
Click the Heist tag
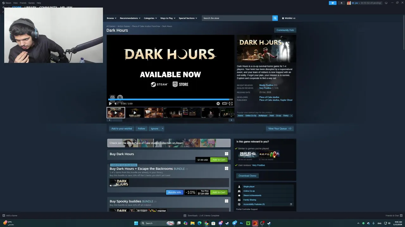click(x=271, y=115)
